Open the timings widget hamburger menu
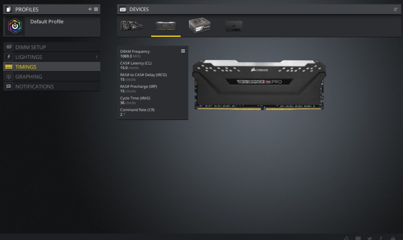This screenshot has height=240, width=403. [183, 51]
